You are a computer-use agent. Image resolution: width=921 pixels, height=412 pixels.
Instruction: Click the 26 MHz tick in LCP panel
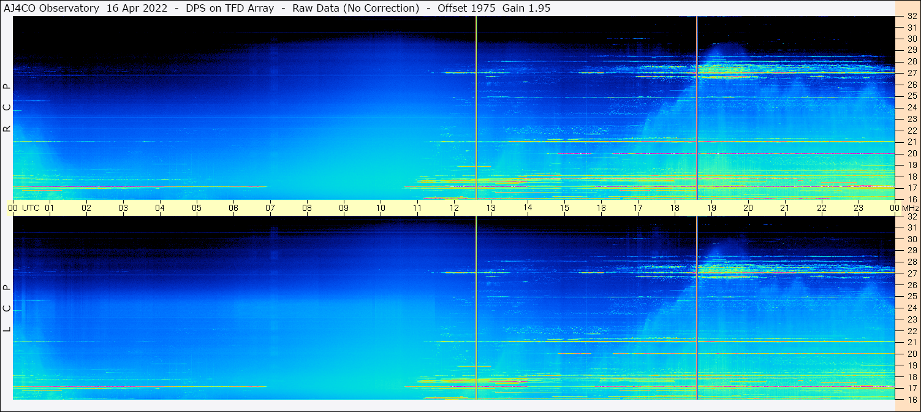(911, 285)
